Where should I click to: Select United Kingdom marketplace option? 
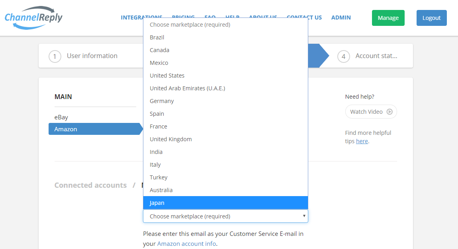(x=225, y=139)
